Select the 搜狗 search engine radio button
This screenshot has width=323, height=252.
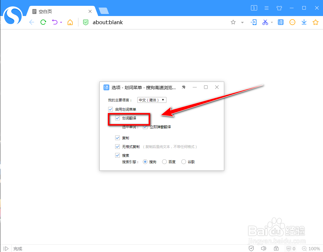[145, 162]
